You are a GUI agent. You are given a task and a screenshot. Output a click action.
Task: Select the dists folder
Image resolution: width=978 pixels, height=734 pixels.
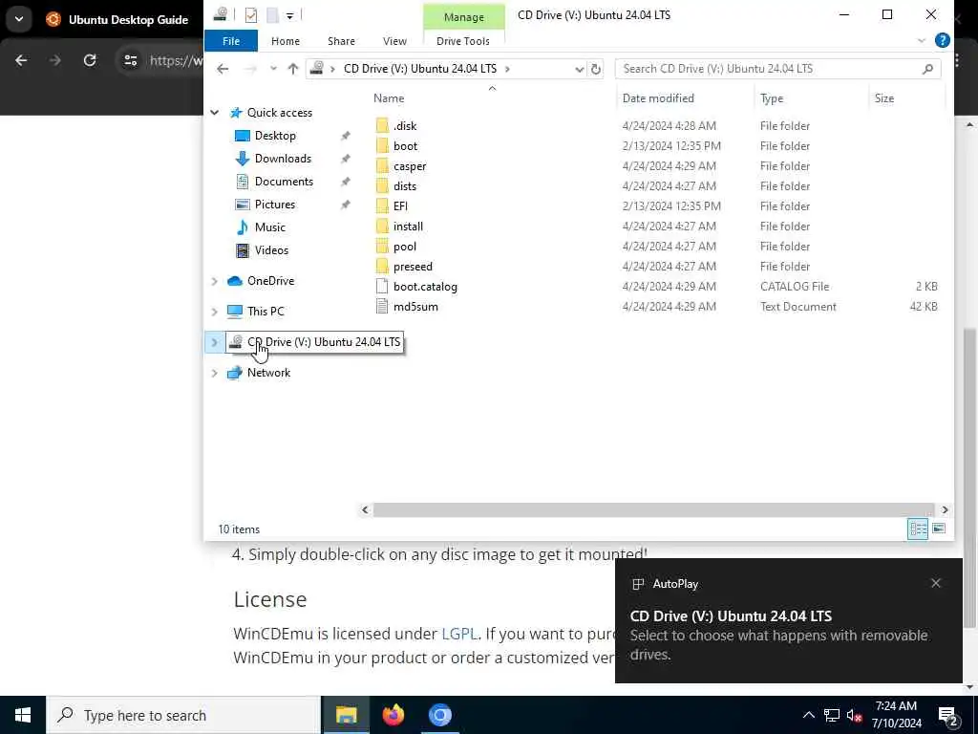404,186
